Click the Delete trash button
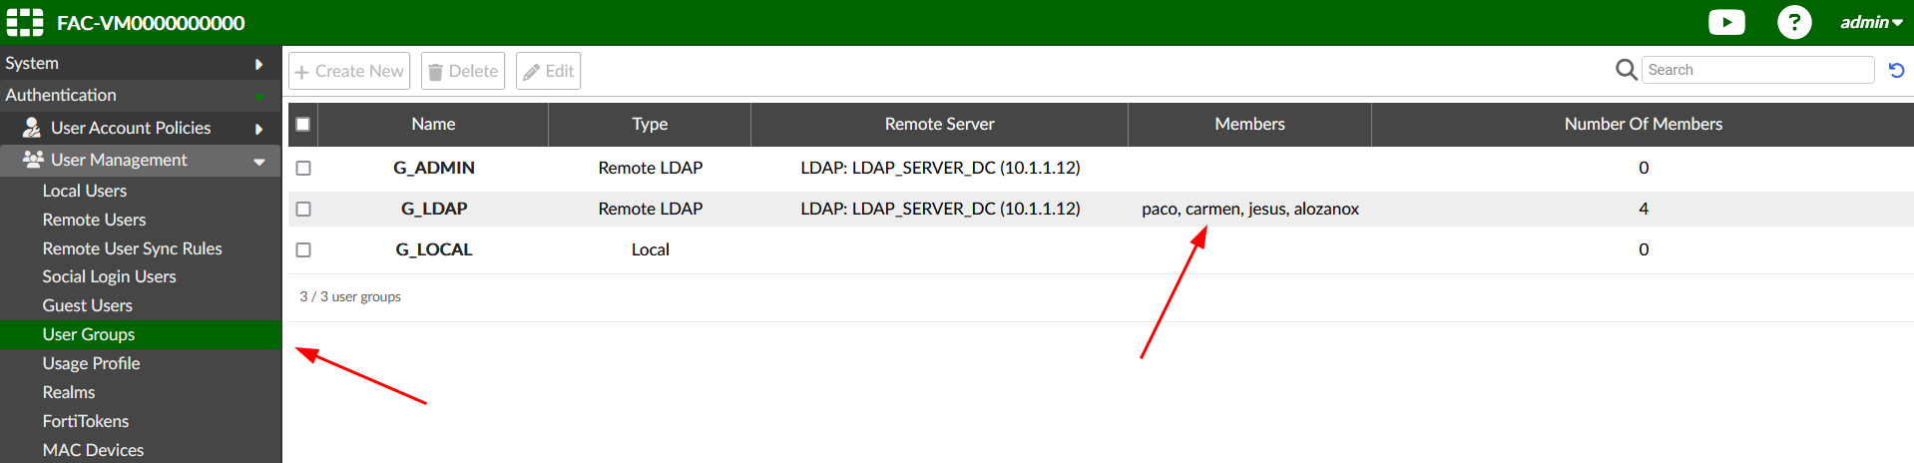The width and height of the screenshot is (1914, 463). [x=463, y=71]
